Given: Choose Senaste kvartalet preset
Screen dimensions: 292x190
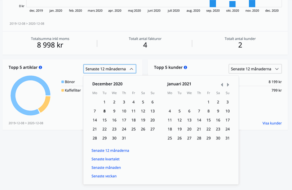Looking at the screenshot, I should [x=105, y=159].
